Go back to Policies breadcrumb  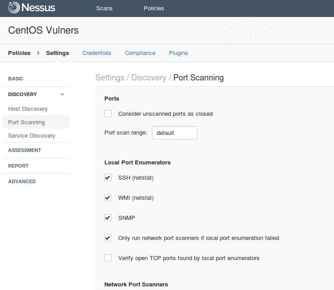pos(19,53)
